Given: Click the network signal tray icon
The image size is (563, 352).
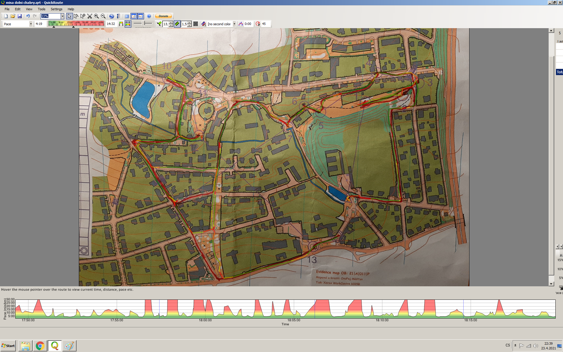Looking at the screenshot, I should [x=529, y=346].
